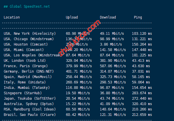Click the Ping column header

138,17
